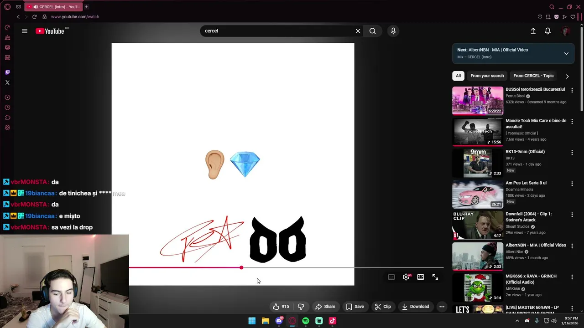This screenshot has width=584, height=328.
Task: Open X (Twitter) in Opera sidebar
Action: tap(7, 82)
